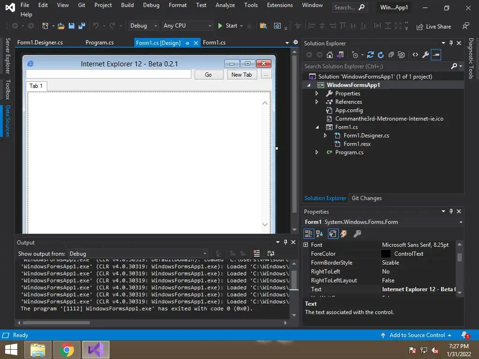Switch to the Git Changes tab
This screenshot has width=479, height=359.
click(367, 198)
